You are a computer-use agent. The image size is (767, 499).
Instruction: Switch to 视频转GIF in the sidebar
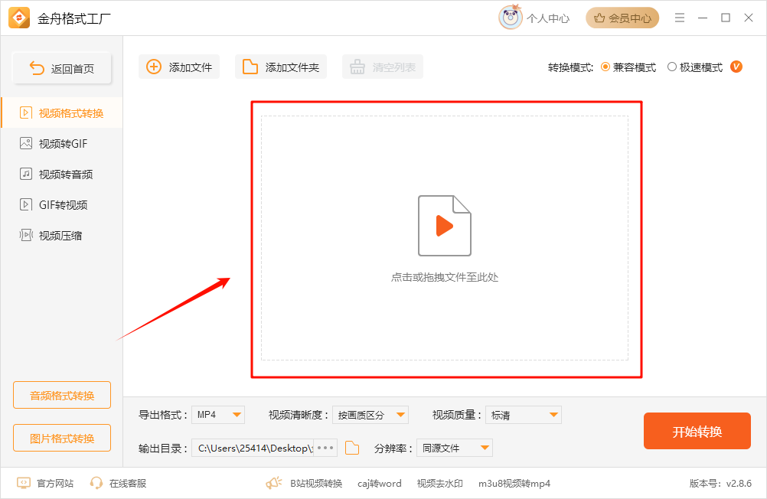[x=62, y=143]
